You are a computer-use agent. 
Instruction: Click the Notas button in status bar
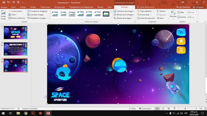132,109
